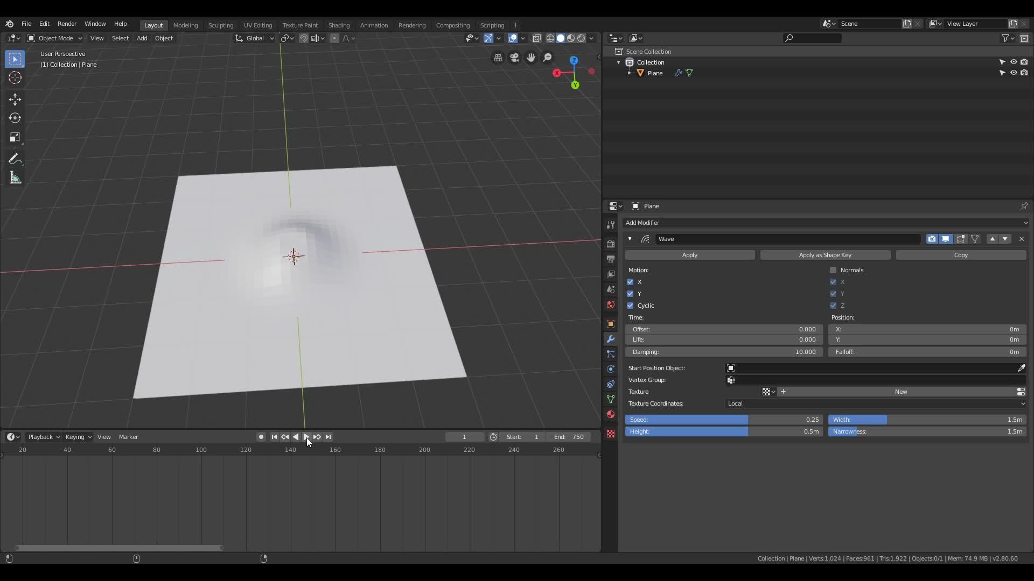The width and height of the screenshot is (1034, 581).
Task: Open the Playback dropdown menu
Action: point(44,437)
